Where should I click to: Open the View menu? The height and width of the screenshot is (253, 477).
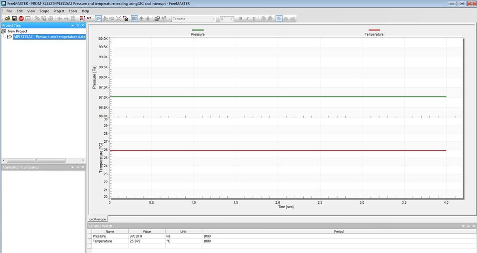click(31, 11)
